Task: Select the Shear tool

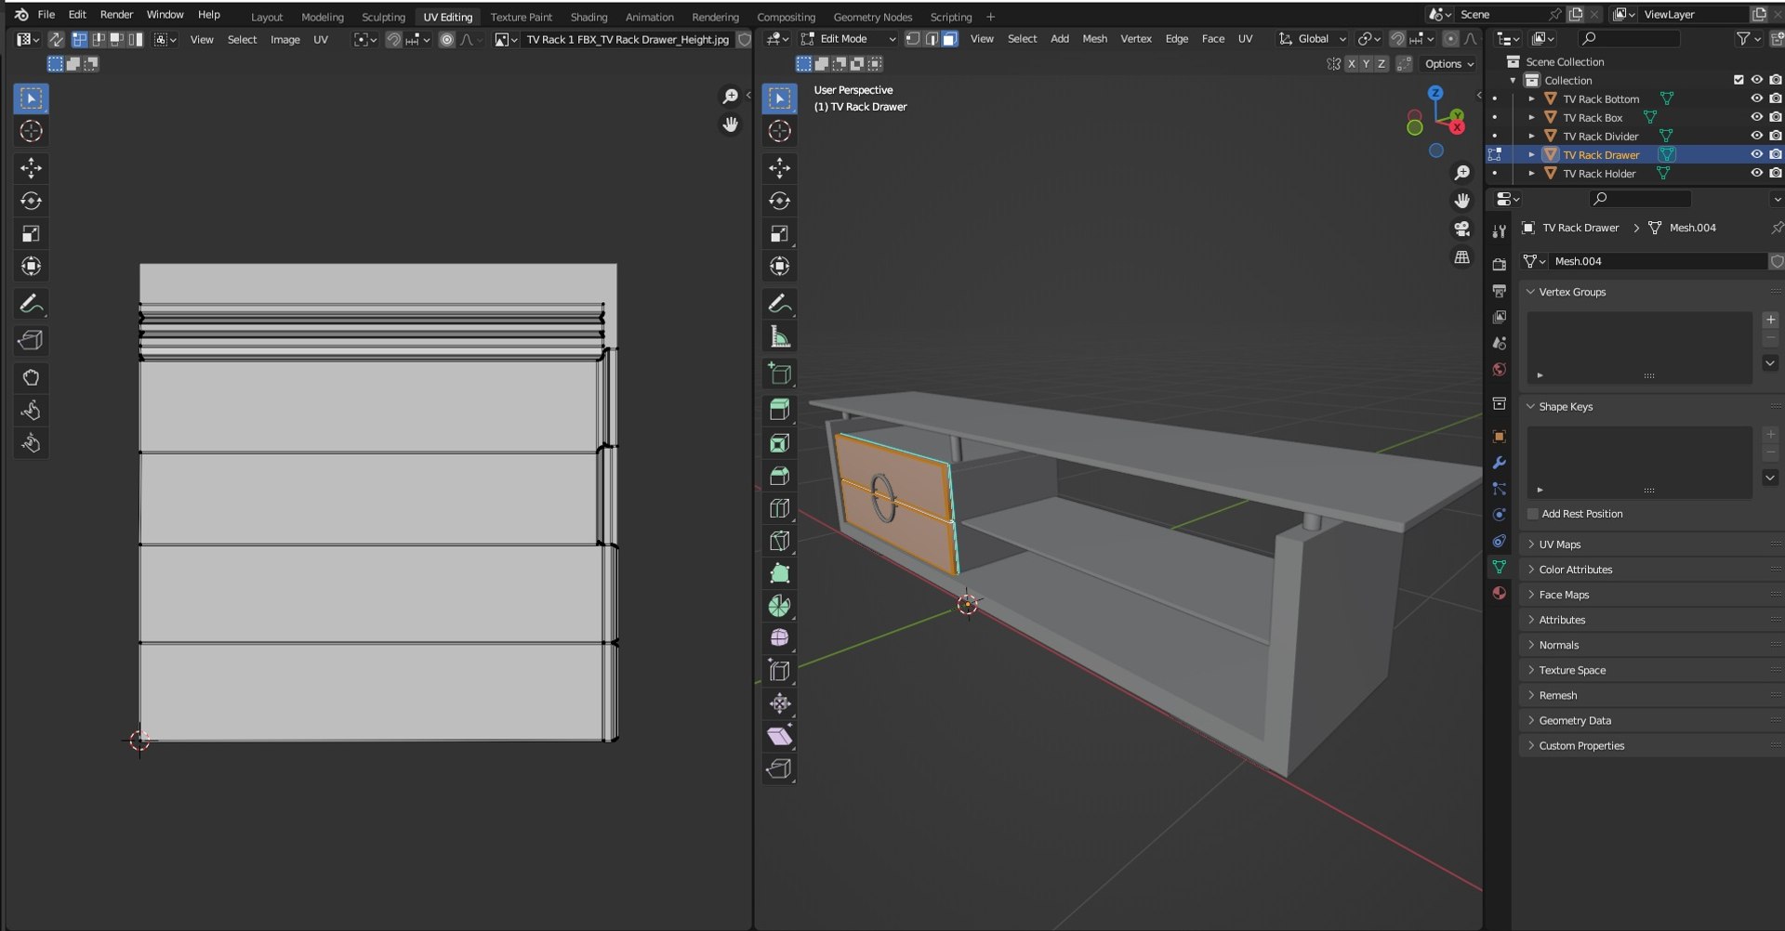Action: coord(779,736)
